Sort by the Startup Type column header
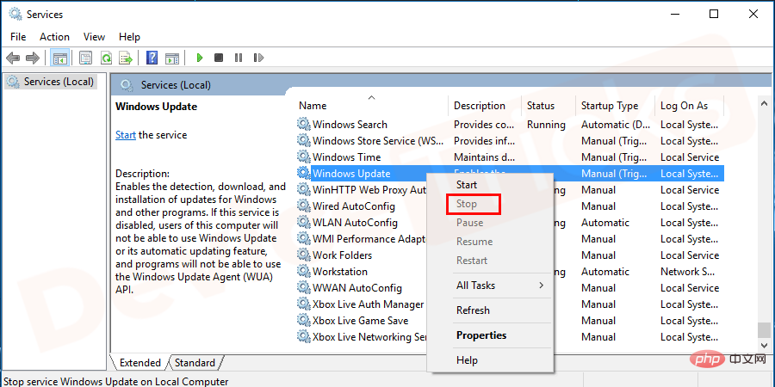This screenshot has width=775, height=387. click(x=616, y=106)
